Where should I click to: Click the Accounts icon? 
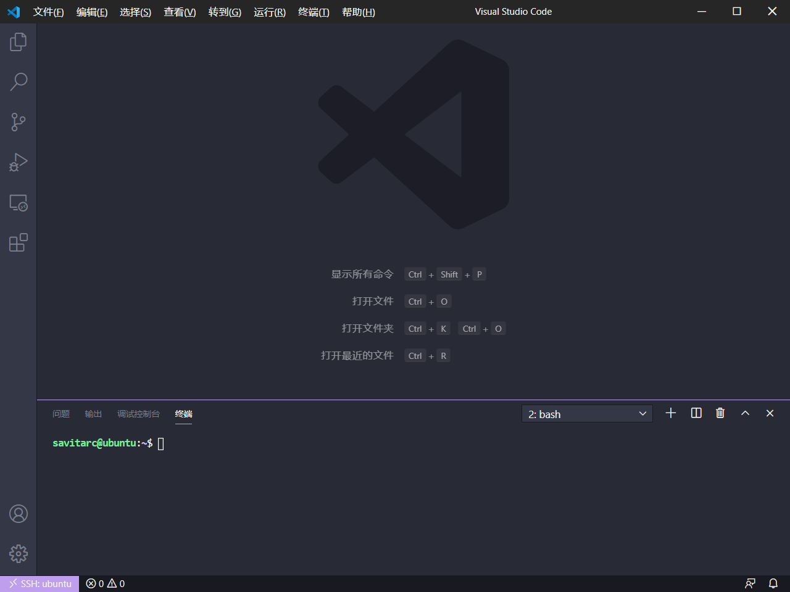(19, 514)
